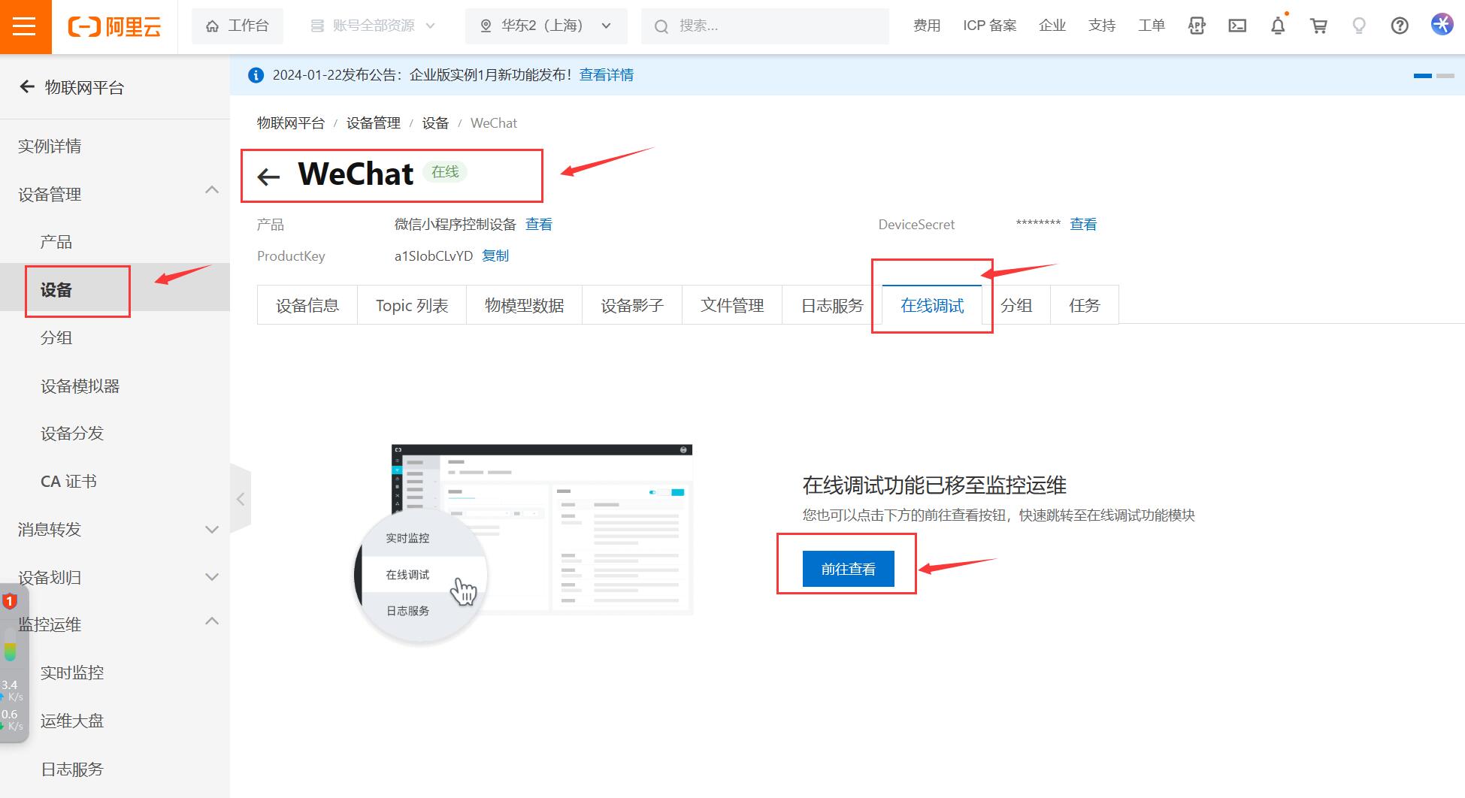Collapse the left sidebar handle
The height and width of the screenshot is (798, 1465).
[241, 499]
